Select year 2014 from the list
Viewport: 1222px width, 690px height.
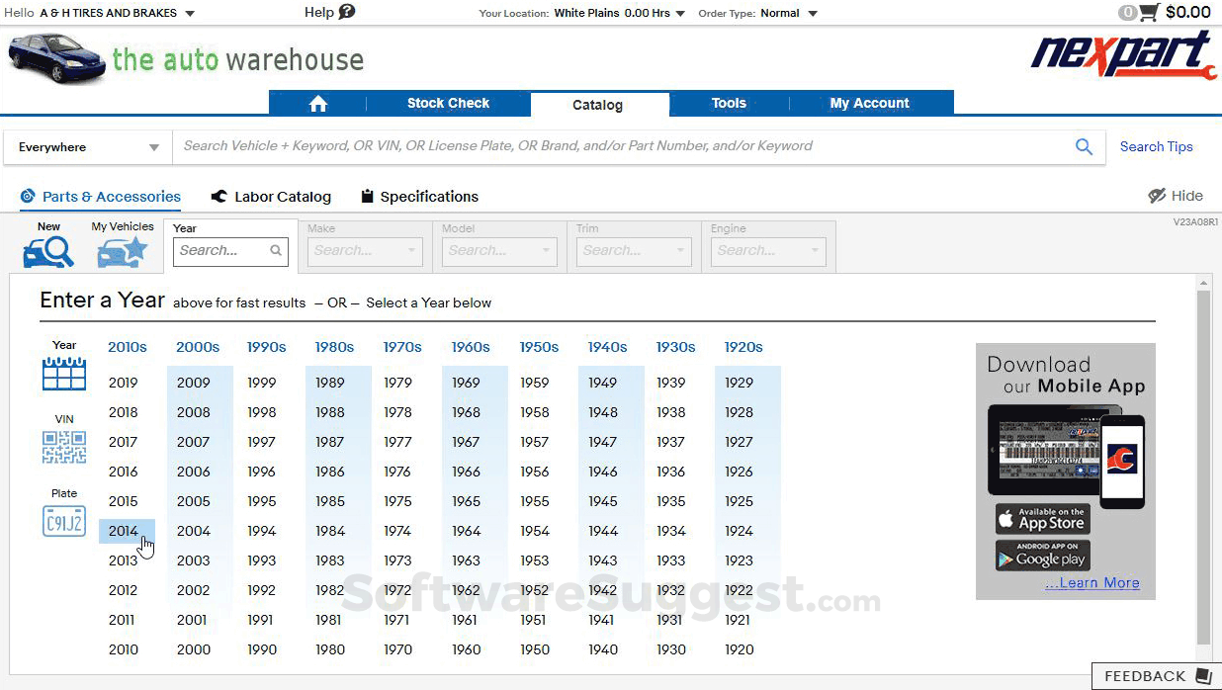coord(124,531)
